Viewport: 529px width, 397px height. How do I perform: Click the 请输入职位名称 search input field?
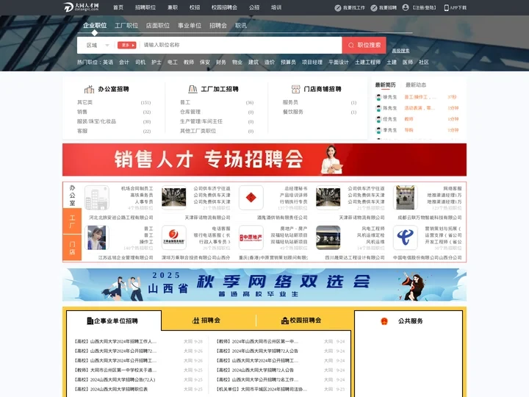tap(241, 46)
